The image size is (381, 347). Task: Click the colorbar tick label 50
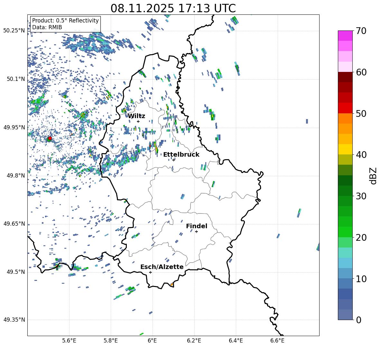pos(361,113)
